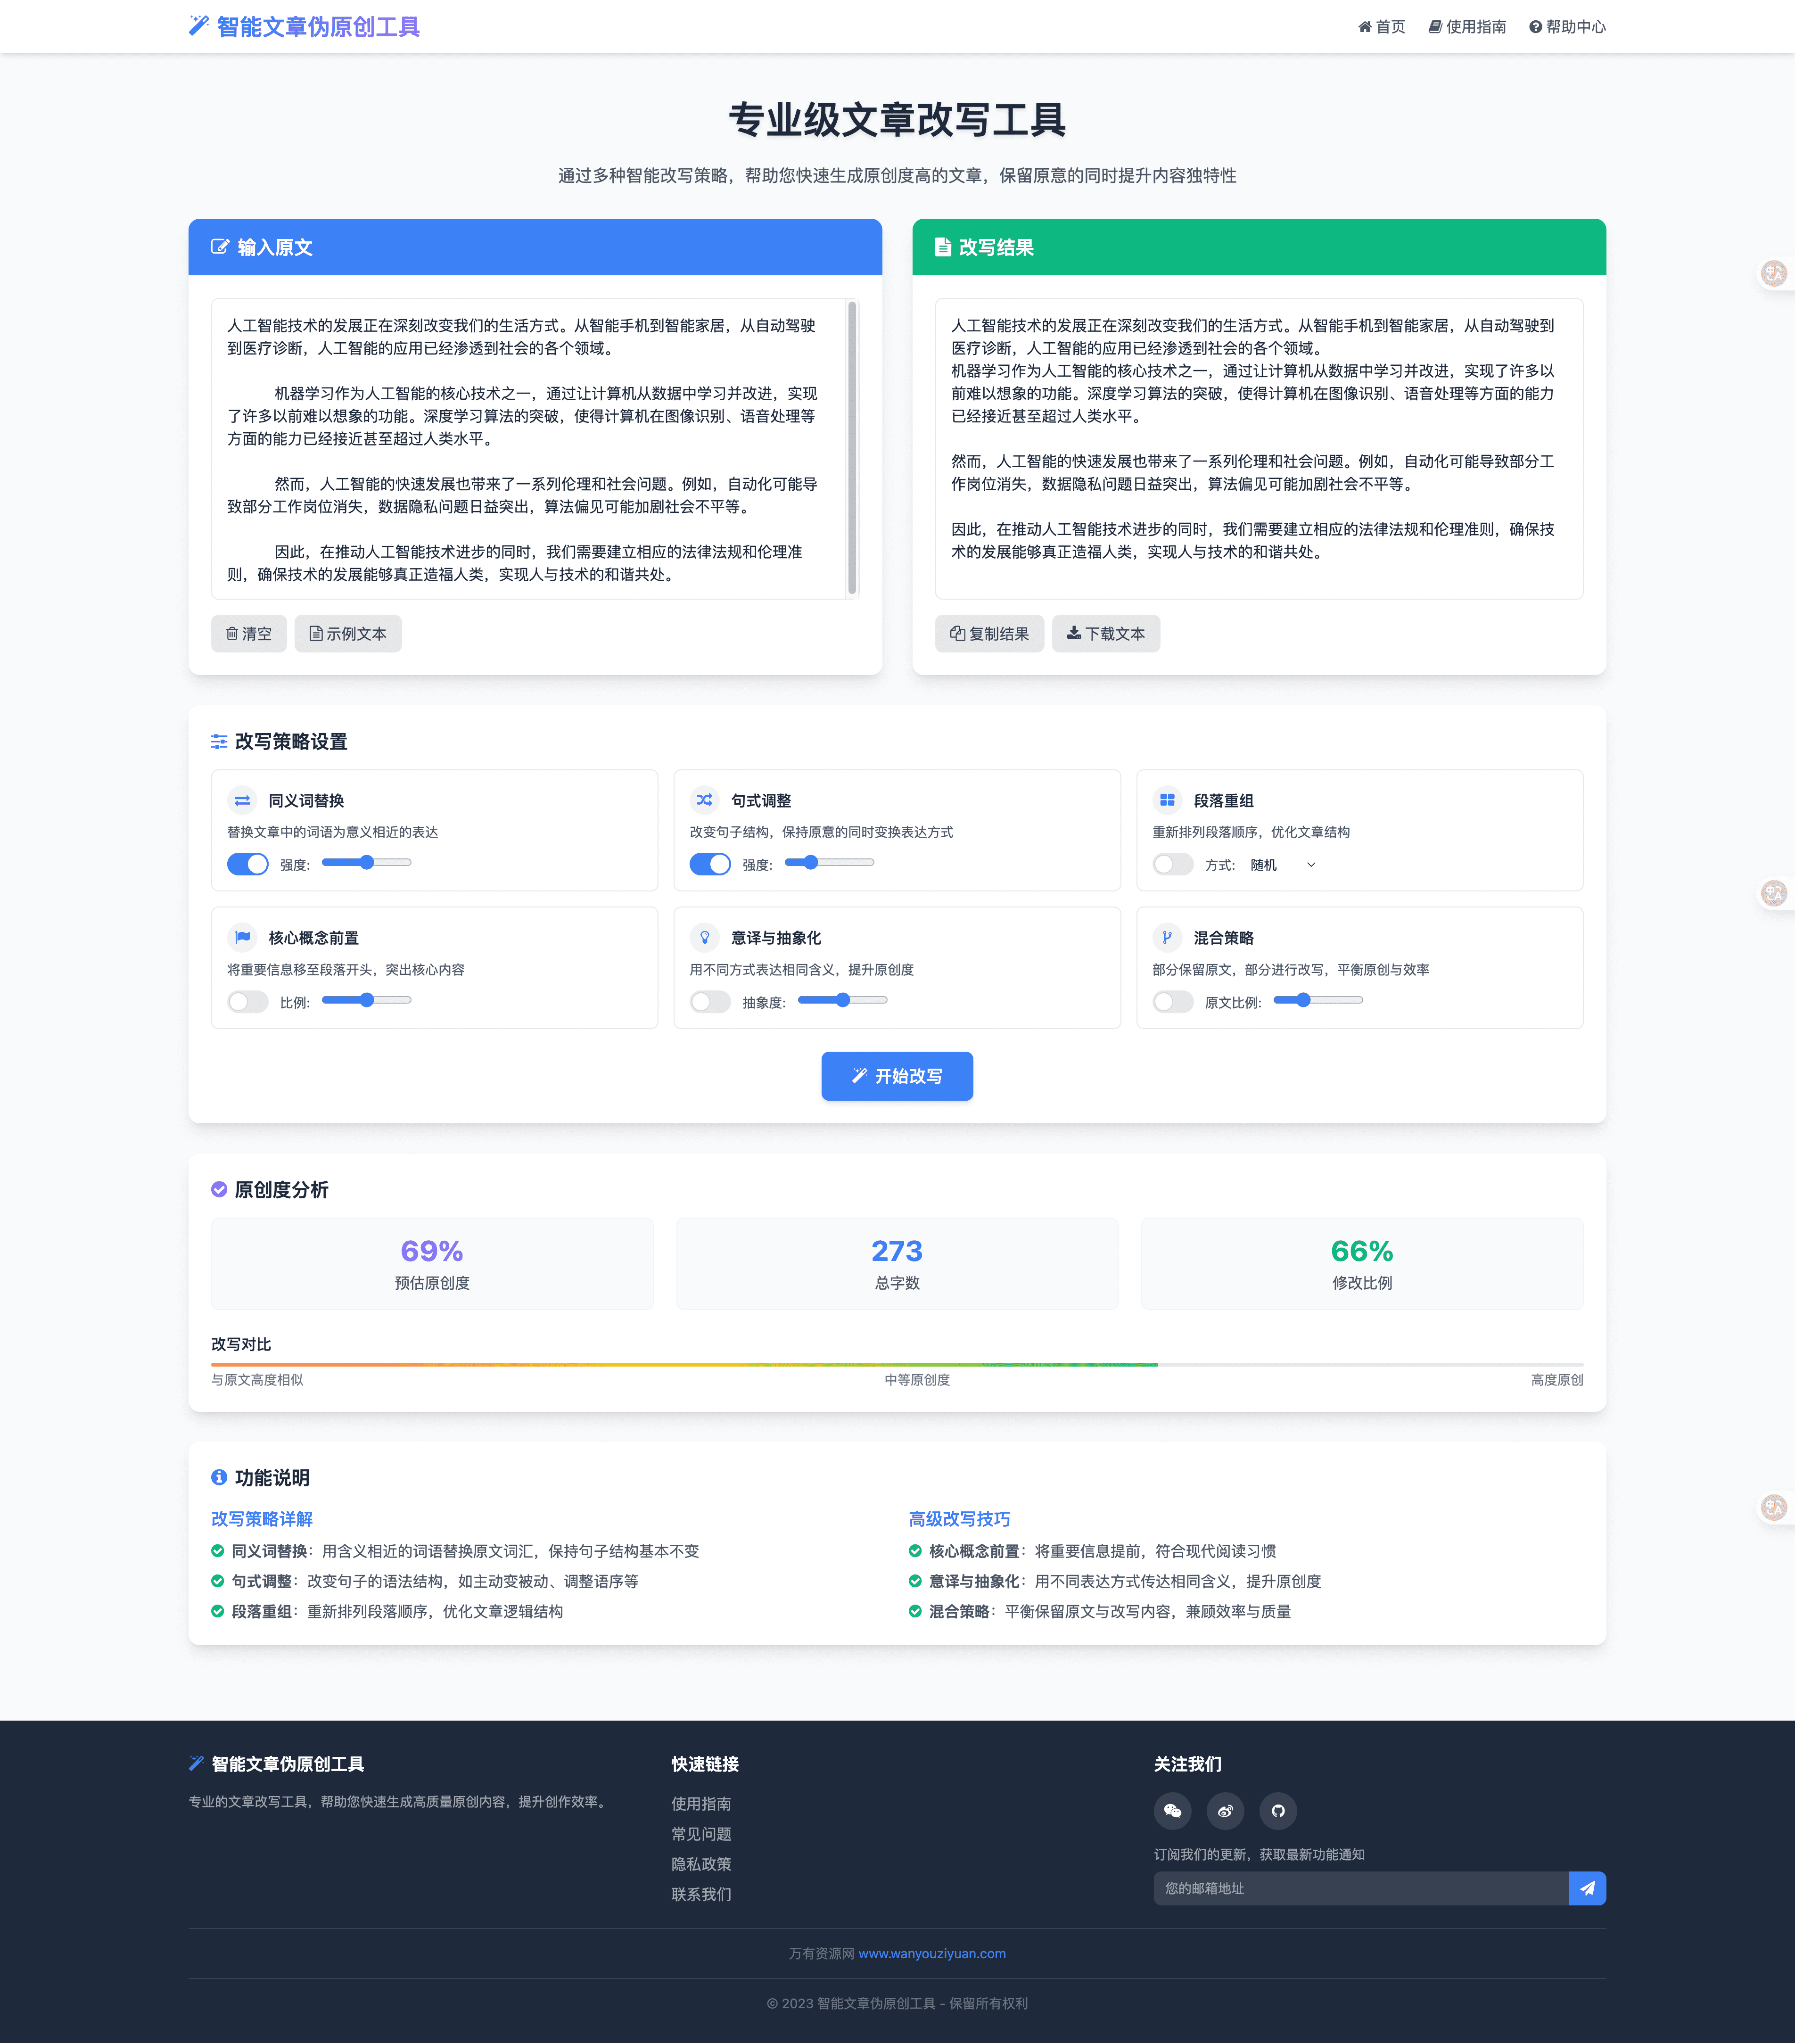Click the Weibo social icon in footer
This screenshot has width=1795, height=2044.
1225,1811
